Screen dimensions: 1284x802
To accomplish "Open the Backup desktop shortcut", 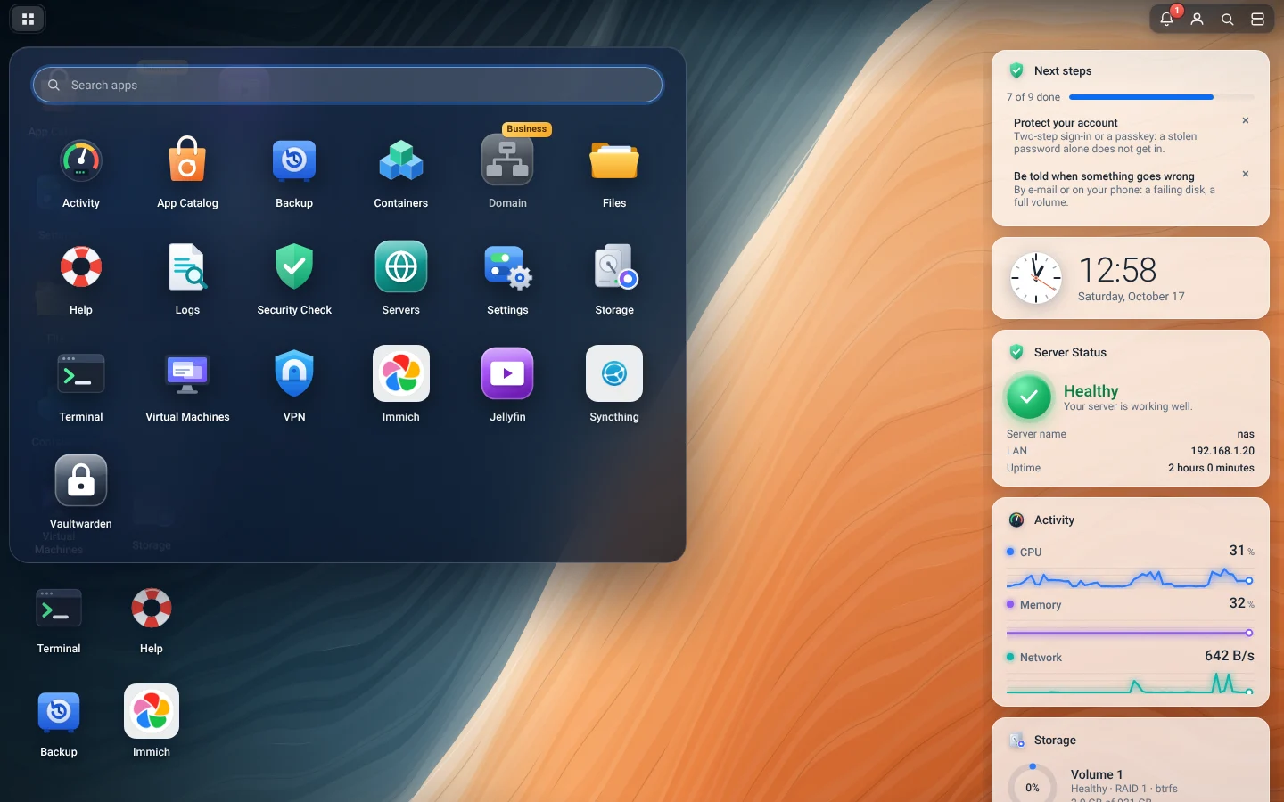I will [x=59, y=724].
